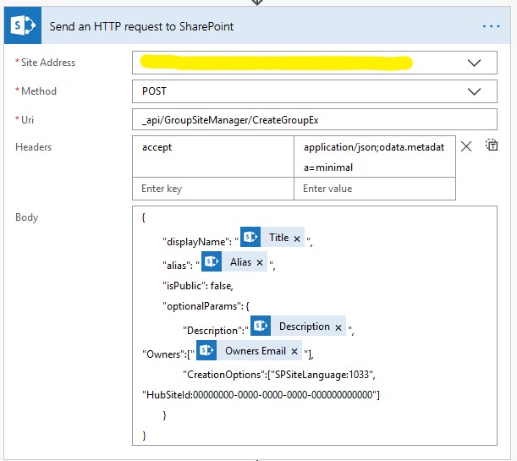Open the action's ellipsis menu
The height and width of the screenshot is (461, 517).
491,26
